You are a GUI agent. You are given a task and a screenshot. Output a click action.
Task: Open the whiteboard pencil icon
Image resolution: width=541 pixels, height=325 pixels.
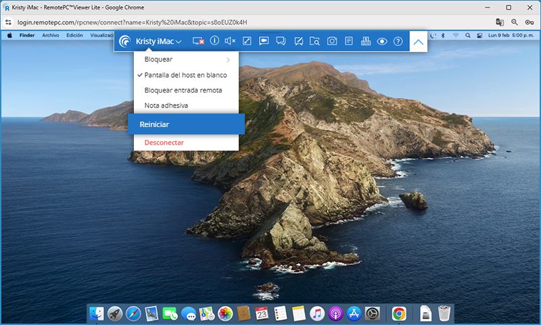[x=298, y=41]
